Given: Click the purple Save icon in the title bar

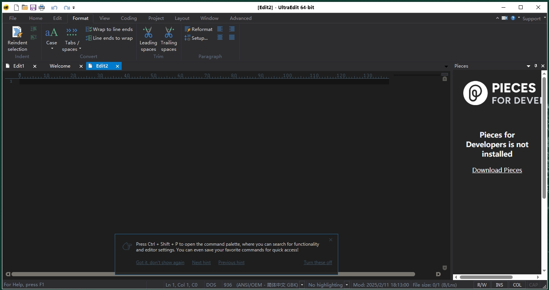Looking at the screenshot, I should (x=33, y=7).
